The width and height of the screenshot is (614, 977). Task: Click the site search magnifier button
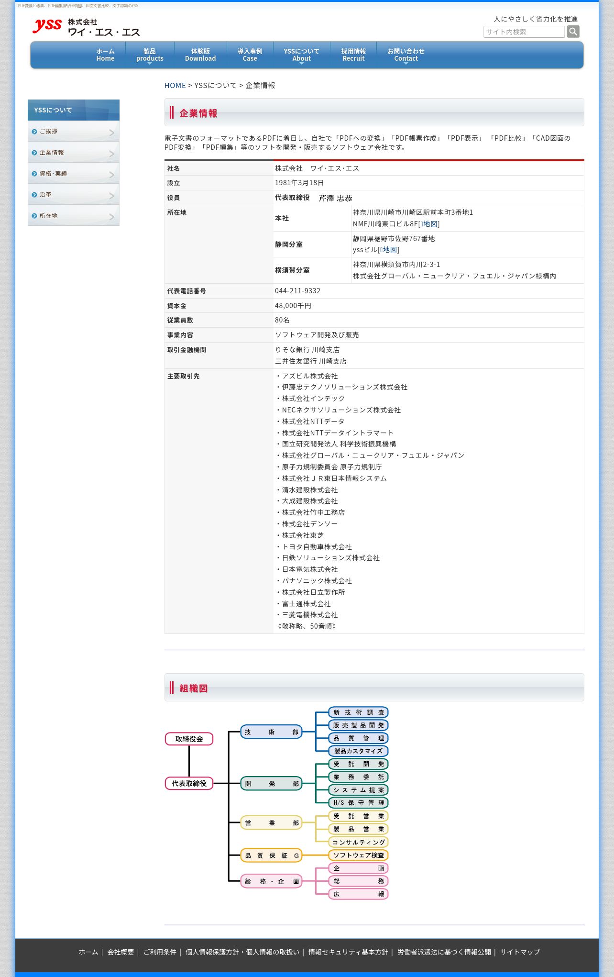573,32
